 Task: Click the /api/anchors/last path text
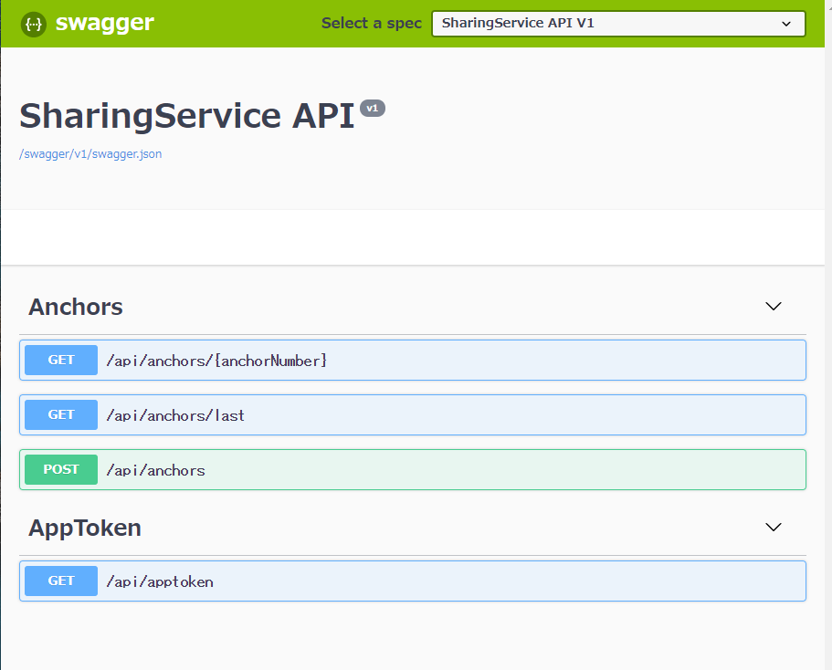pos(175,415)
